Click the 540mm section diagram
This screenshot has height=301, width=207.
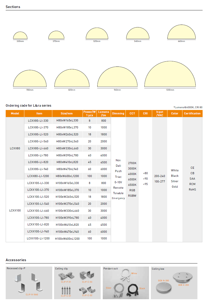138,33
